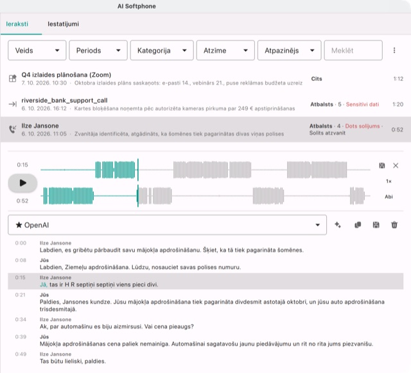Click the Sensitīvi dati tag

362,105
